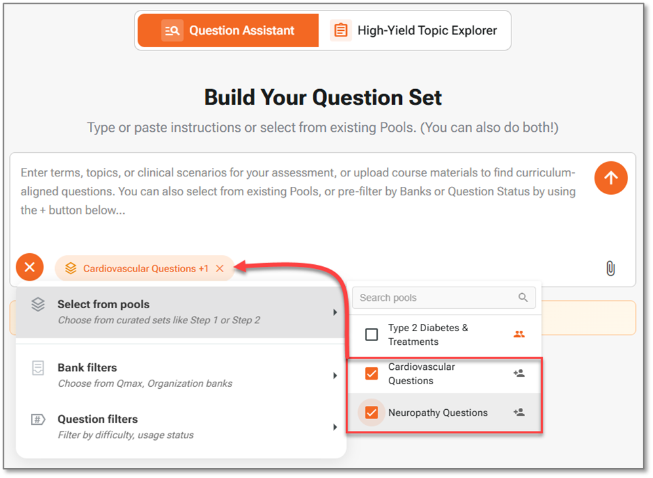This screenshot has width=653, height=478.
Task: Expand the Select from pools submenu arrow
Action: click(x=335, y=312)
